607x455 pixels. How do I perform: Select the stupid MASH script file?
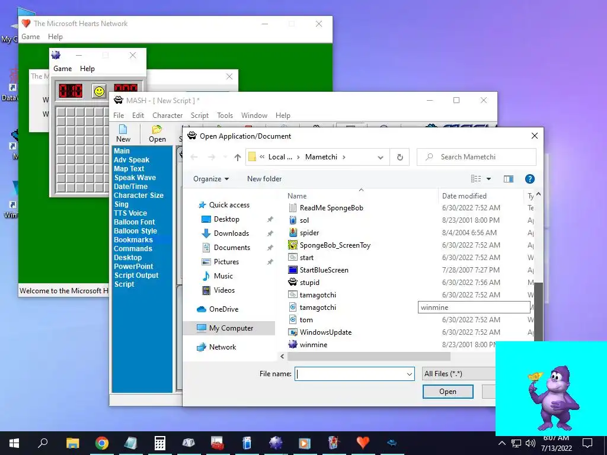pyautogui.click(x=309, y=283)
